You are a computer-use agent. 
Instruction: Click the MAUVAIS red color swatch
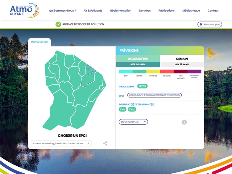[167, 71]
